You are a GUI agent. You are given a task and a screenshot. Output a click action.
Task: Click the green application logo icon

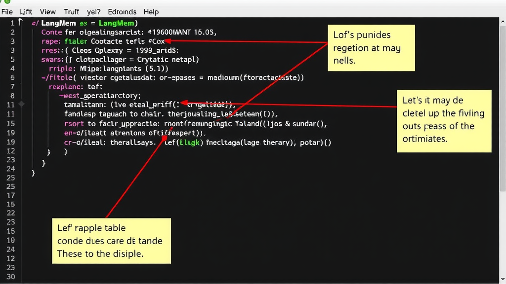click(7, 1)
